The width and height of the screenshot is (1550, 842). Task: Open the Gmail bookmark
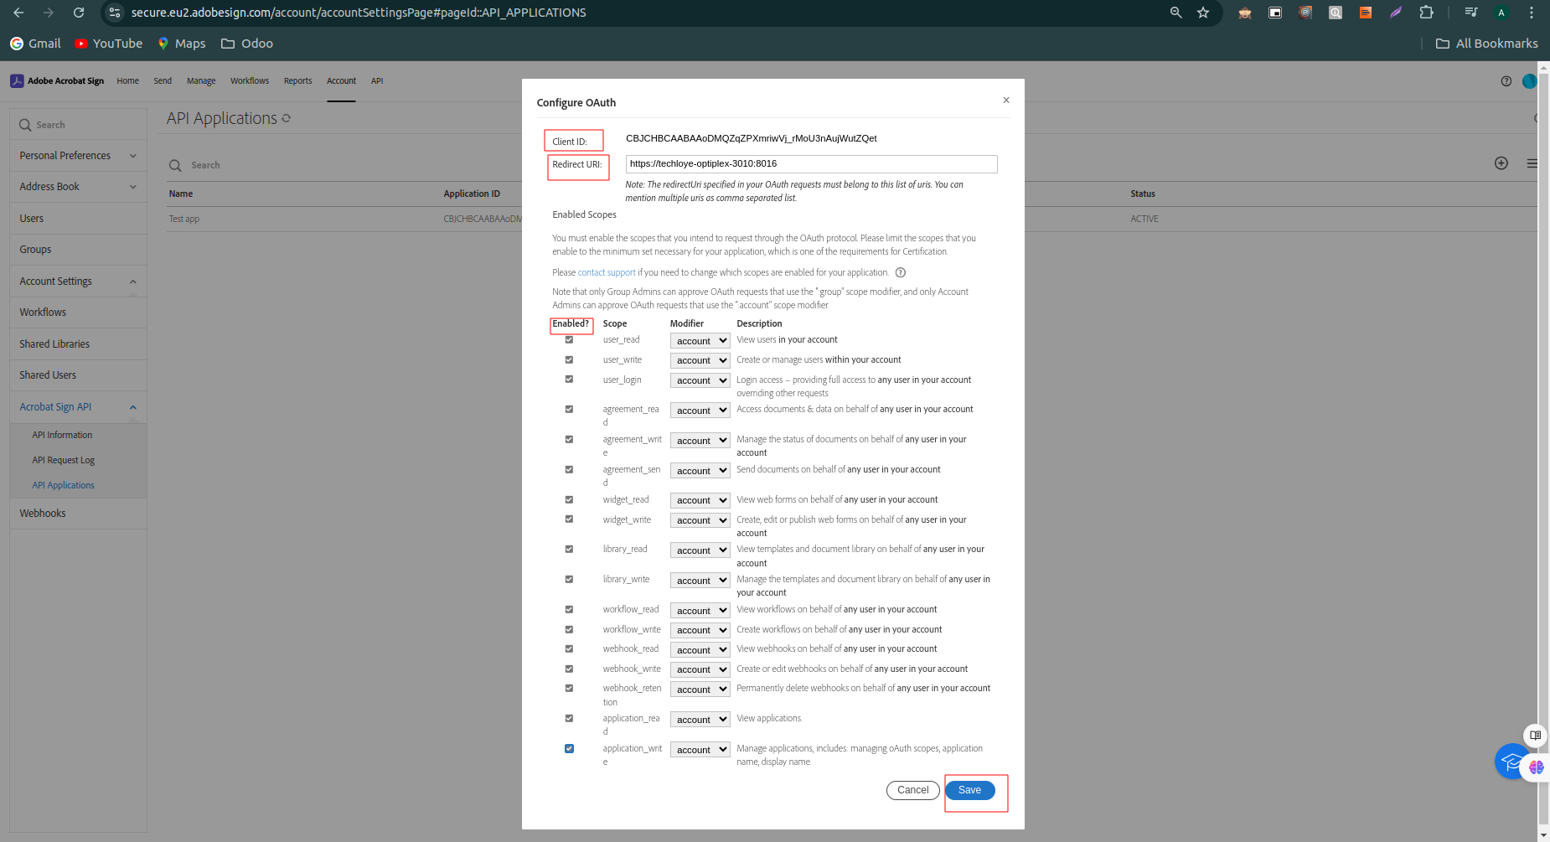[35, 44]
